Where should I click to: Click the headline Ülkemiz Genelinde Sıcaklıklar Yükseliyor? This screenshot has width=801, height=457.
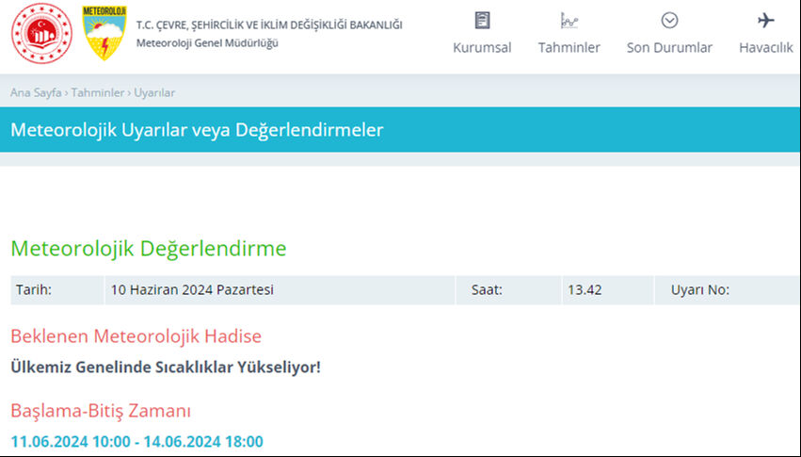[x=166, y=367]
